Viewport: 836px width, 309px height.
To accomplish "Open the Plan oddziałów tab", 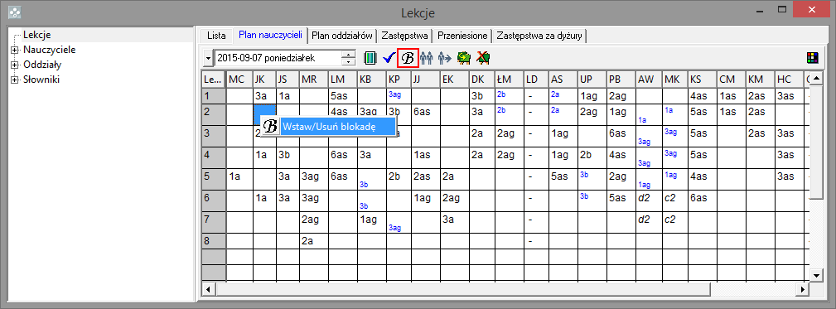I will click(341, 35).
